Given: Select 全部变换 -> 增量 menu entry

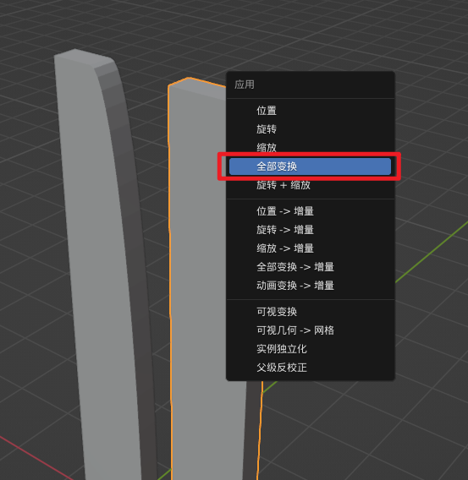Looking at the screenshot, I should click(x=310, y=267).
